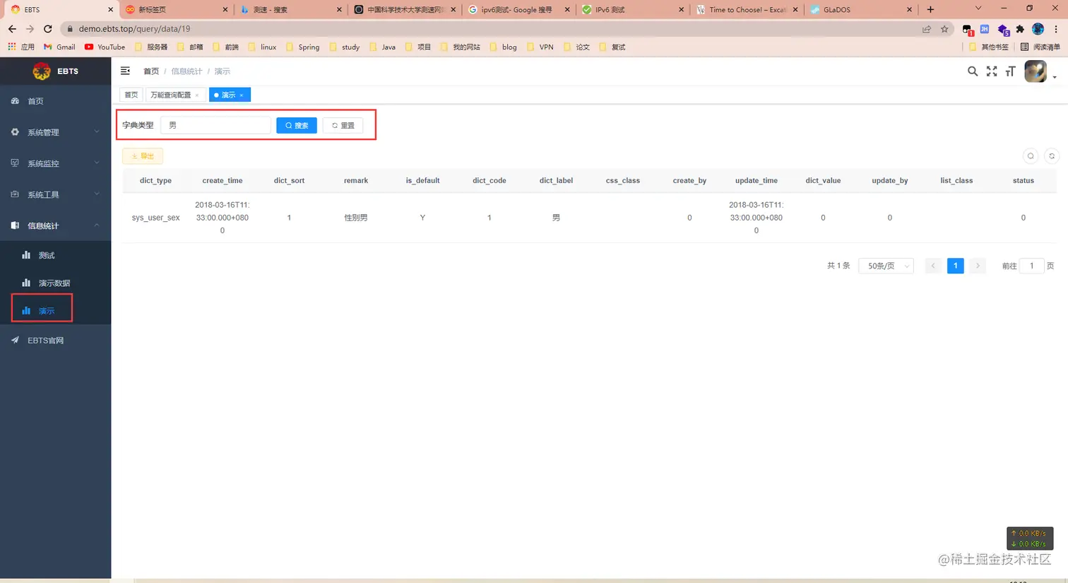Open 演示数据 sidebar item
The width and height of the screenshot is (1068, 583).
[55, 283]
